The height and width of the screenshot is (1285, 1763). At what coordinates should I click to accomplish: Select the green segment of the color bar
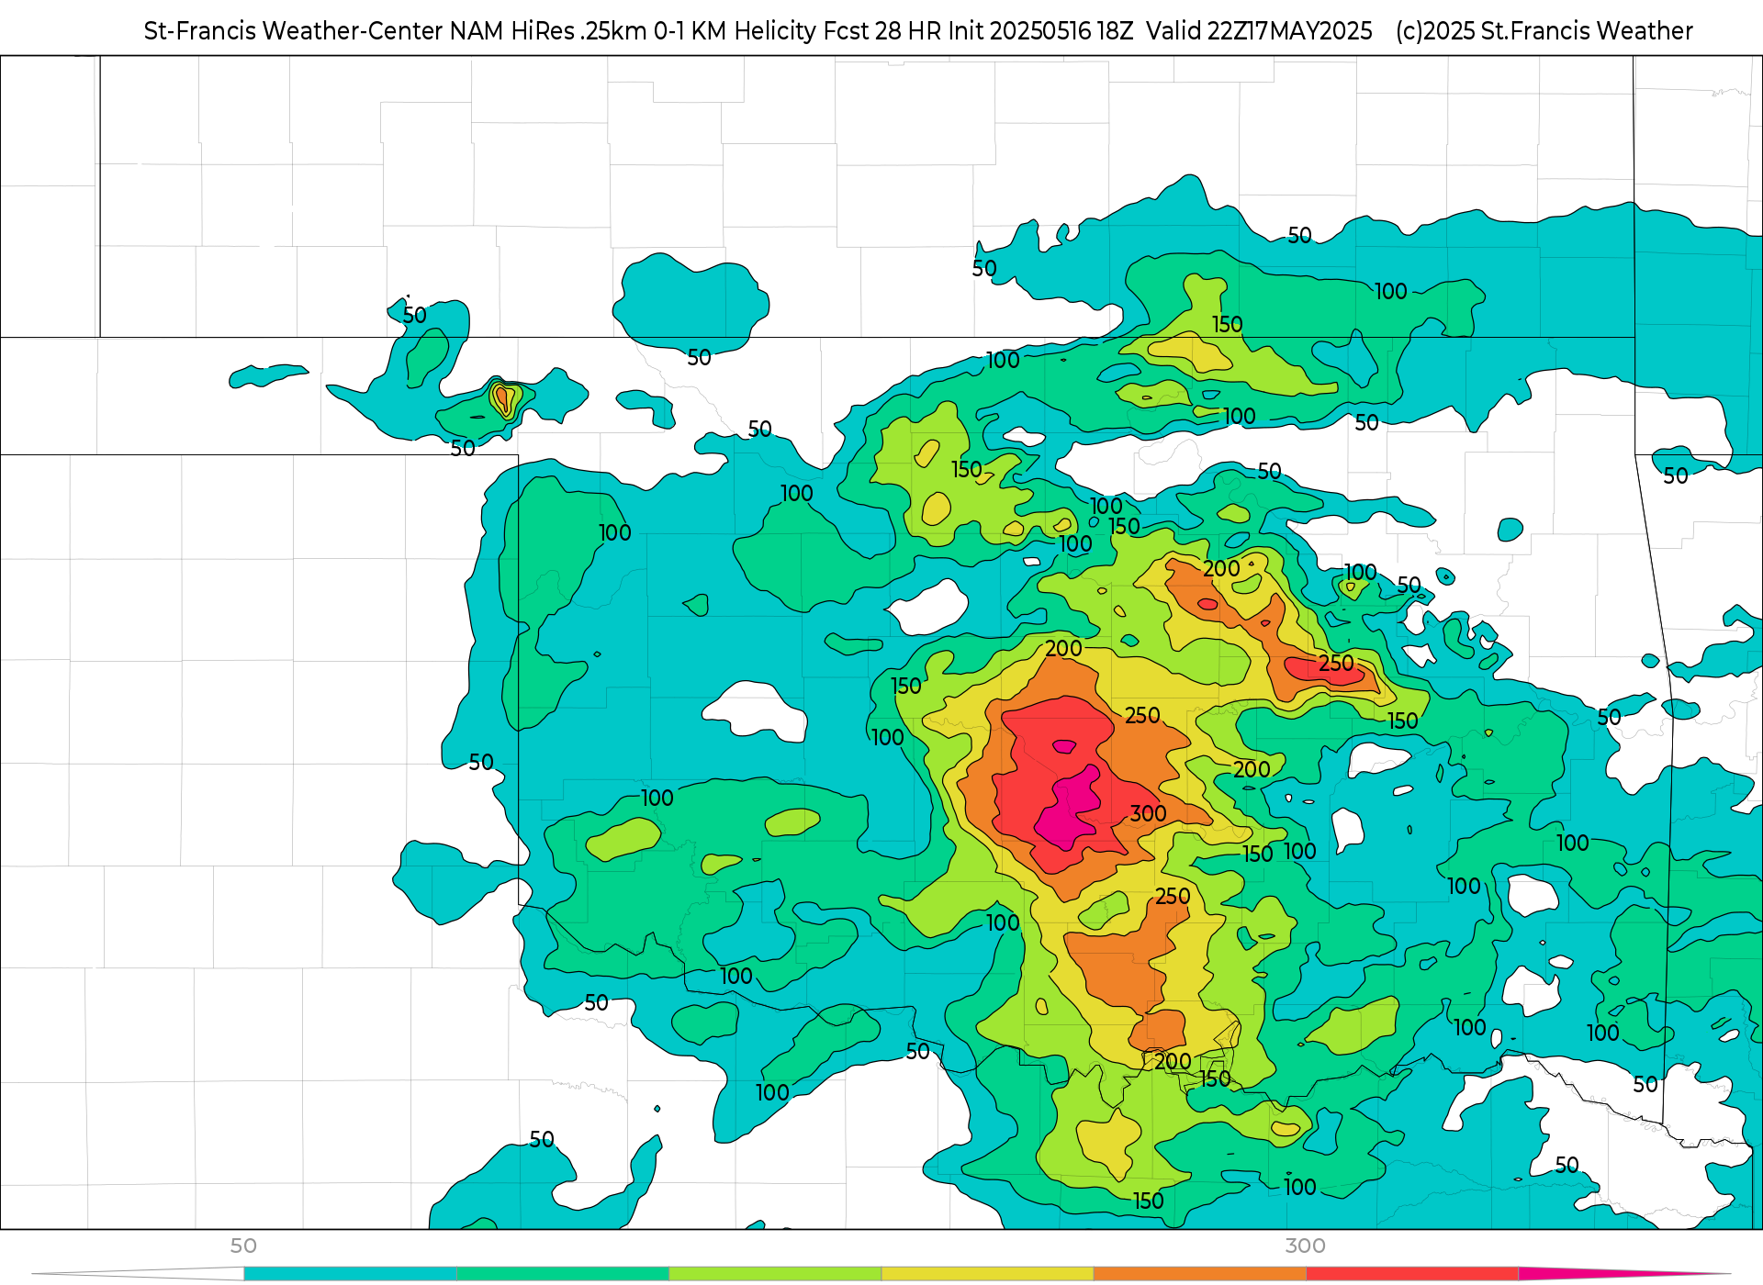pyautogui.click(x=562, y=1274)
